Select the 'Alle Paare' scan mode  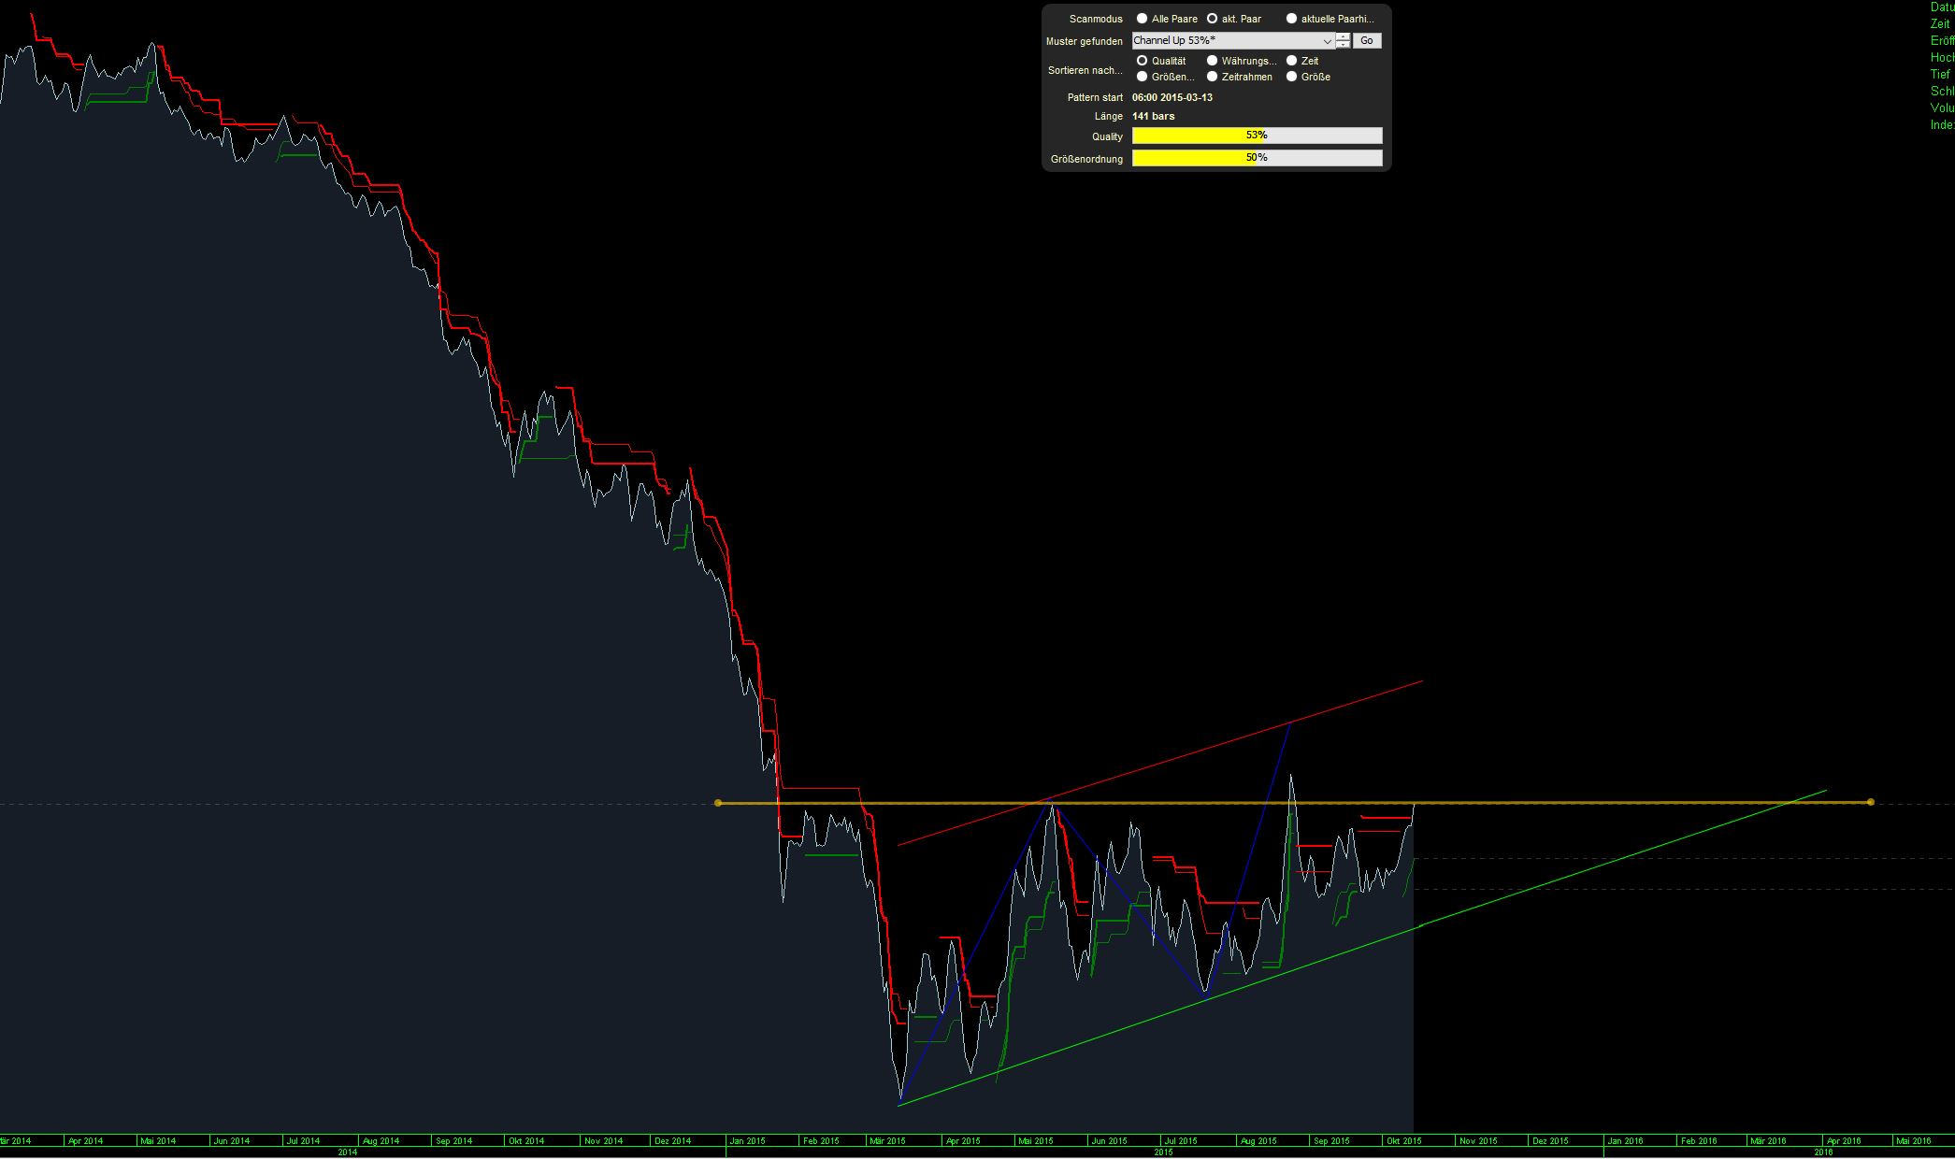coord(1142,19)
